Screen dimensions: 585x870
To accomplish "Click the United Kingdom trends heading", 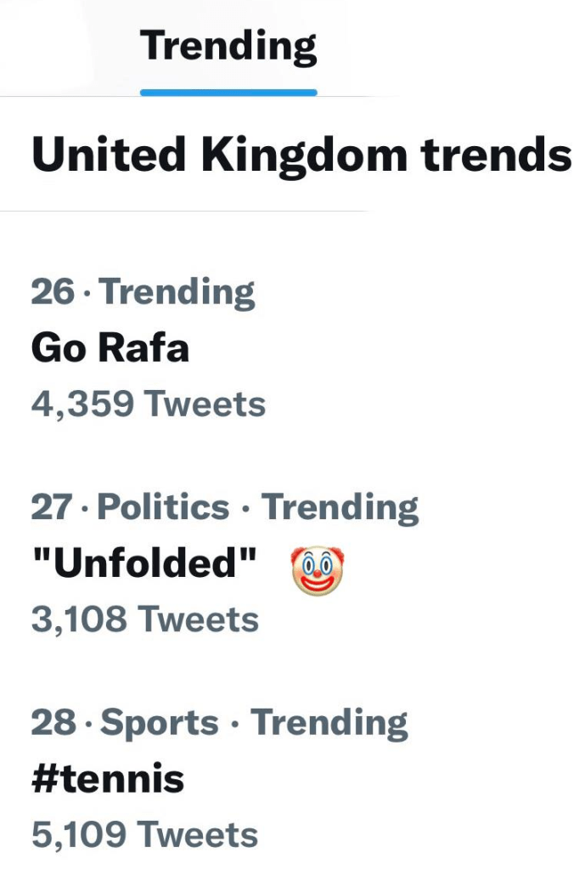I will tap(301, 155).
